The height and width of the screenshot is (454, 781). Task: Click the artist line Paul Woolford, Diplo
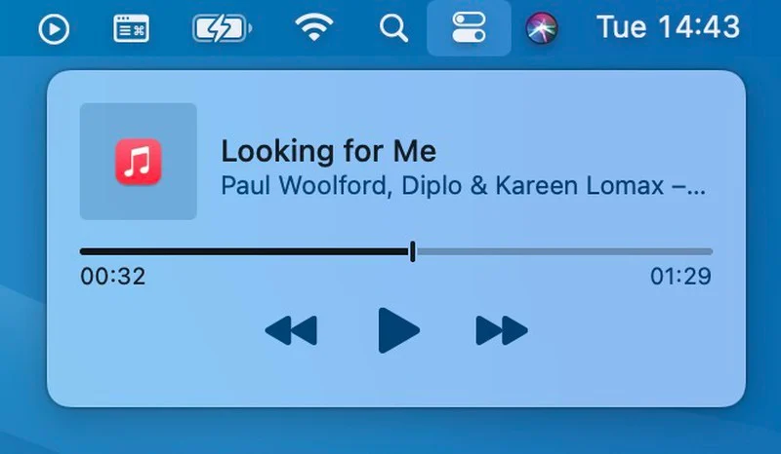pyautogui.click(x=463, y=186)
